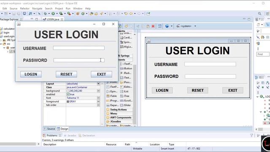Open dropdown arrow beside Run button
The height and width of the screenshot is (152, 270).
pyautogui.click(x=57, y=14)
